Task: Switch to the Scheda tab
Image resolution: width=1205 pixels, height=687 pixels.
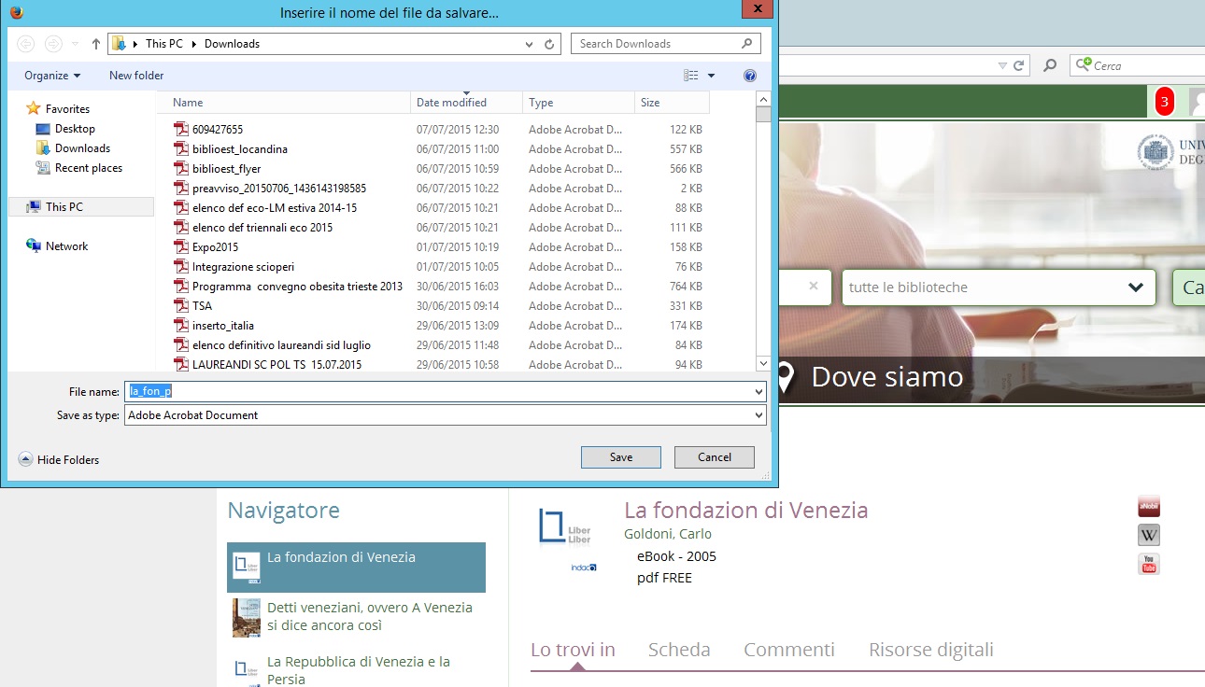Action: coord(679,650)
